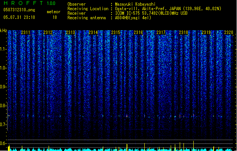Click the 2319 time marker
The width and height of the screenshot is (237, 151).
click(206, 32)
